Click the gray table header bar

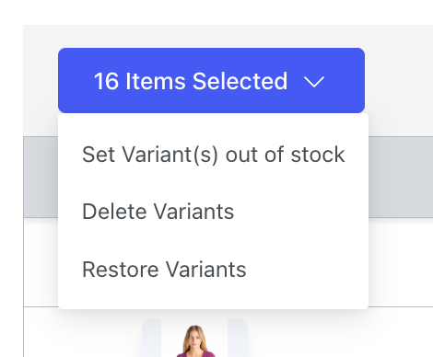(x=401, y=177)
